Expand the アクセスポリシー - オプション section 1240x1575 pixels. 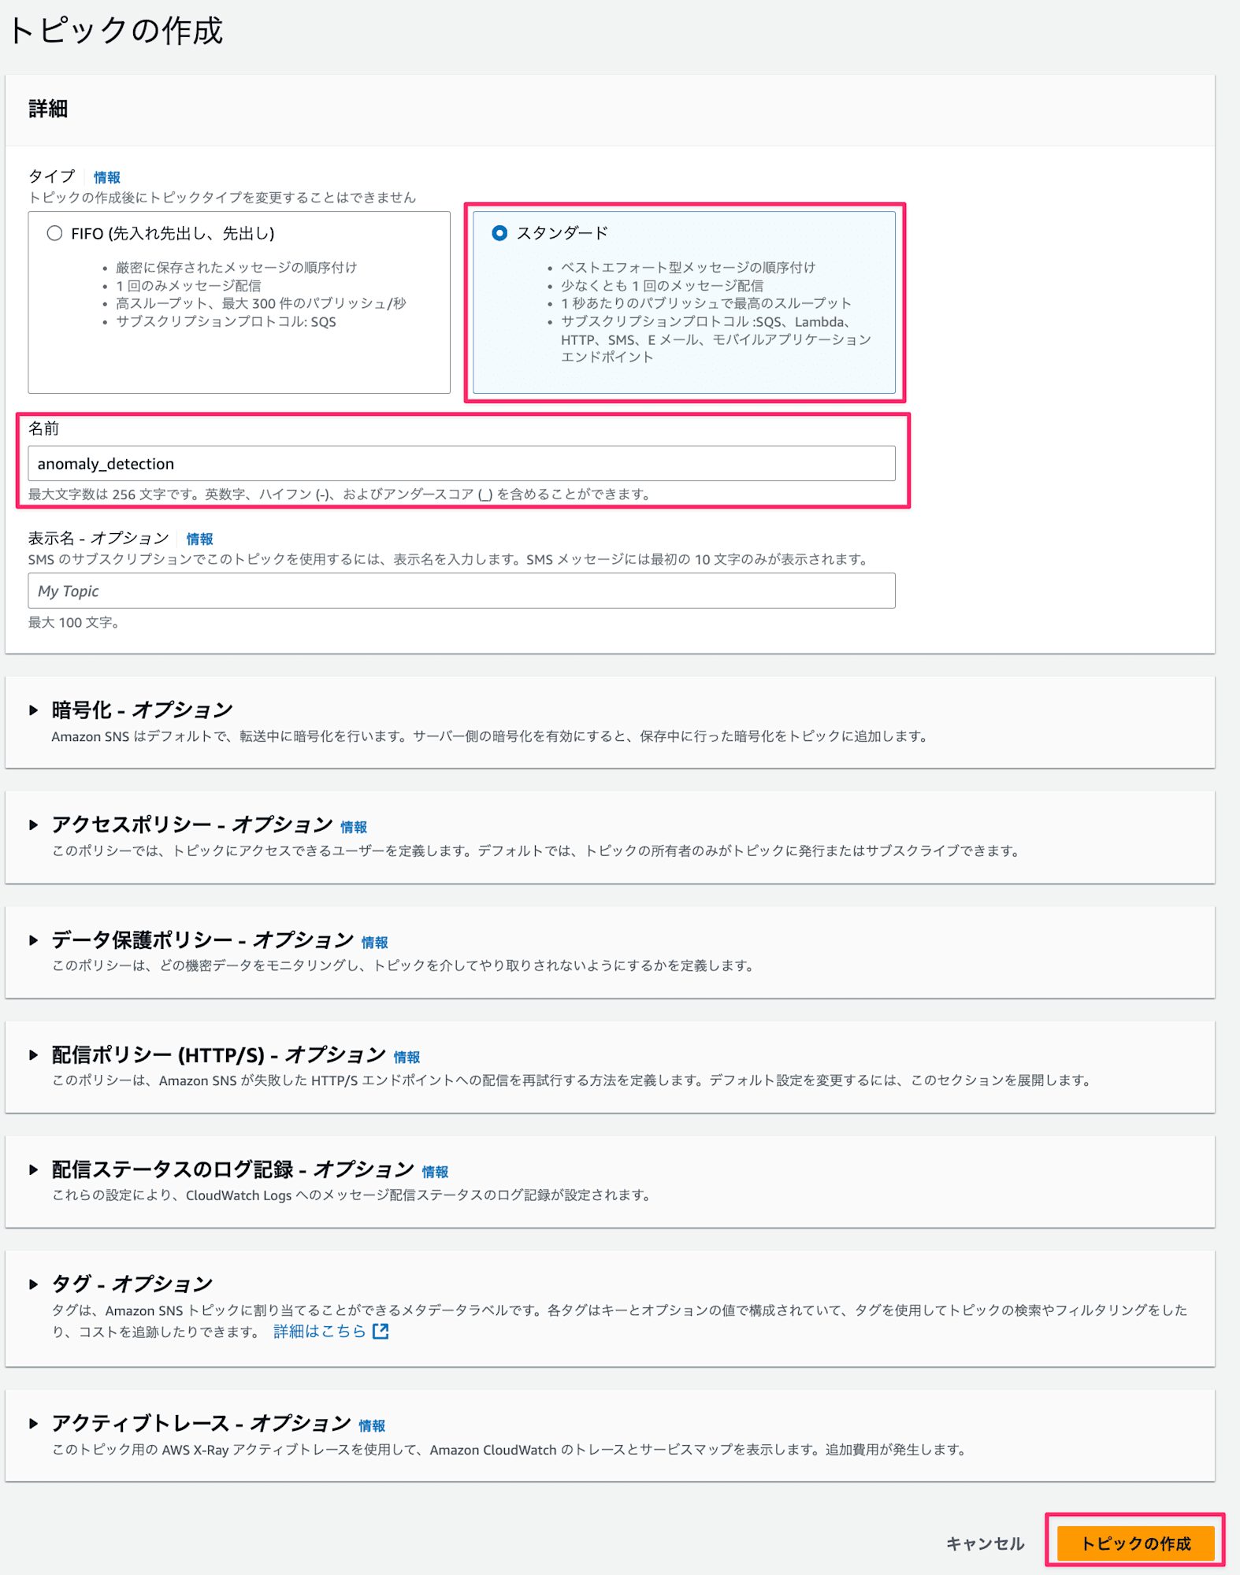(x=33, y=825)
